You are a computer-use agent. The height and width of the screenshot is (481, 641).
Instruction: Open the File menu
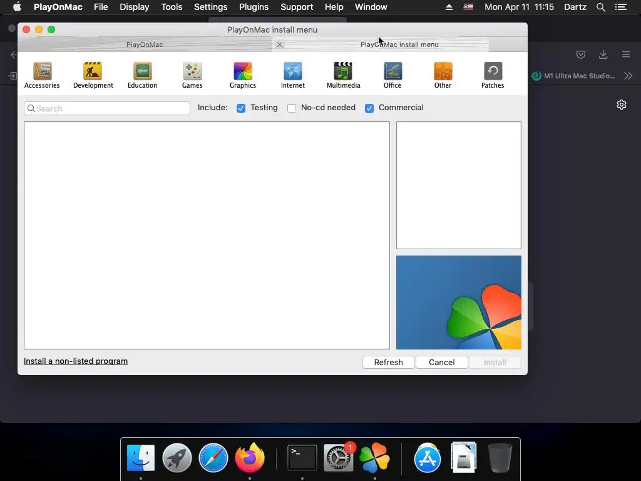point(101,7)
